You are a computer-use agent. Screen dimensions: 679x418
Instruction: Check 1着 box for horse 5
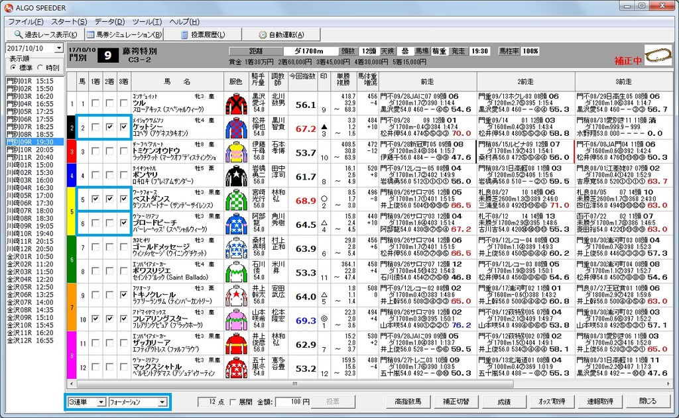95,199
